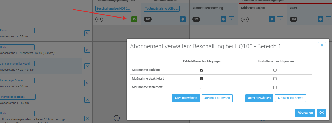Image resolution: width=332 pixels, height=123 pixels.
Task: Check email notification for Maßnahme fehlerhaft
Action: click(202, 87)
